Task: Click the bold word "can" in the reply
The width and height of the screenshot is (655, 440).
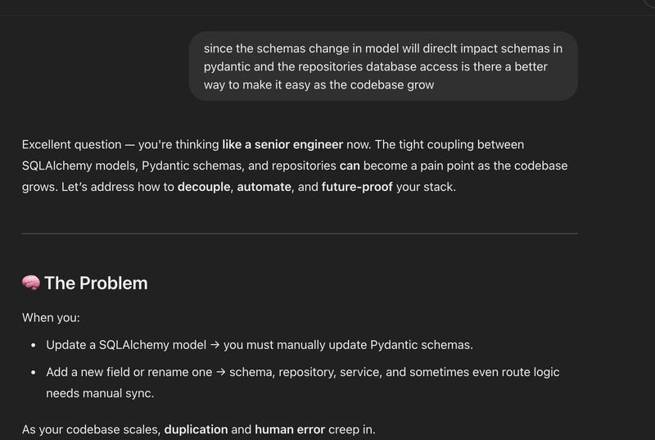Action: (350, 166)
